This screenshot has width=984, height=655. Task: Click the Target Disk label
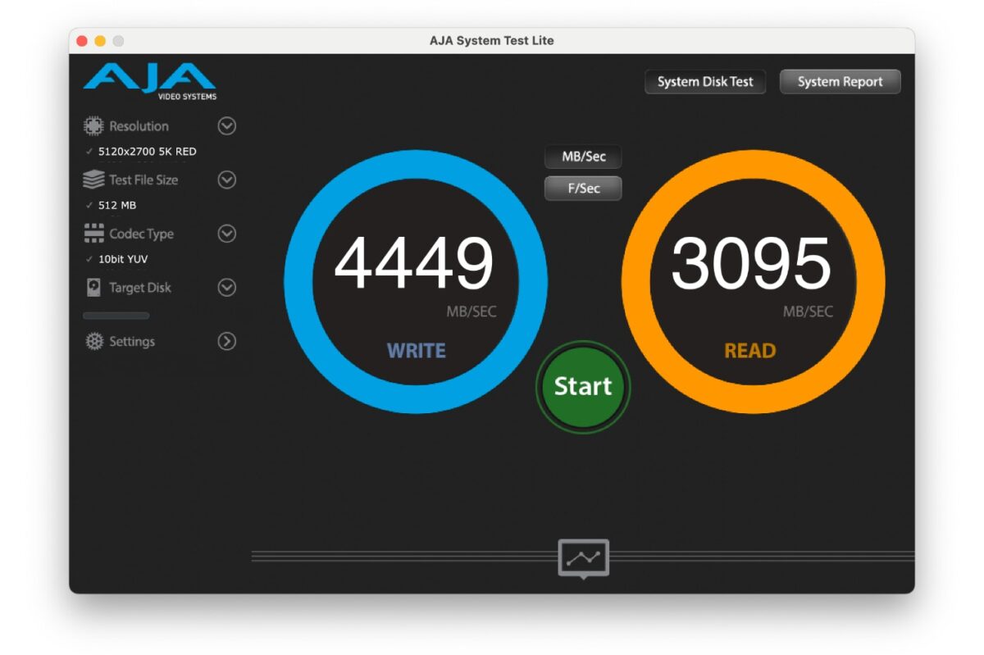pyautogui.click(x=140, y=288)
